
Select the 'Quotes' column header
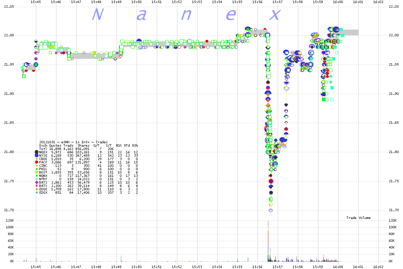point(55,145)
